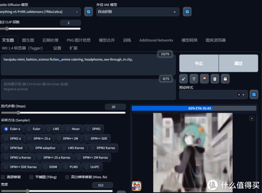The image size is (262, 193).
Task: Close the preview image with X
Action: pyautogui.click(x=252, y=119)
